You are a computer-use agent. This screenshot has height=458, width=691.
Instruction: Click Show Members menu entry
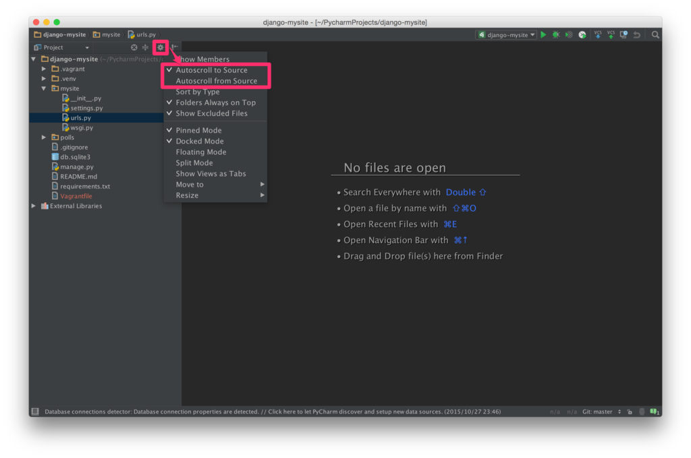(x=215, y=59)
